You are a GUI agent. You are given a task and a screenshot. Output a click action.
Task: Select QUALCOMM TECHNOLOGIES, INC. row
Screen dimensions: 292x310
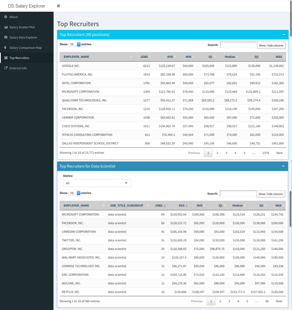[173, 100]
